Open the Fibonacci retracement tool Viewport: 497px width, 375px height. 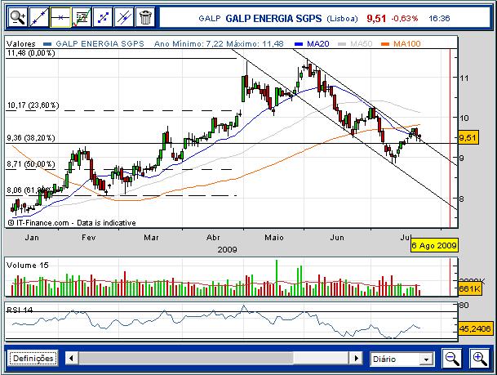point(82,17)
